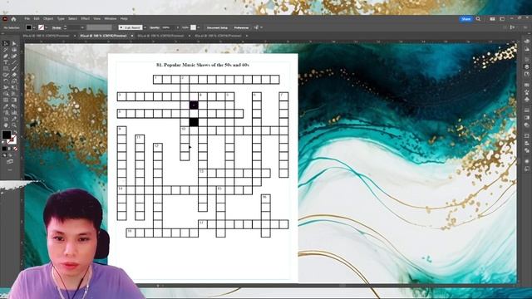The height and width of the screenshot is (299, 532).
Task: Select the Paintbrush tool
Action: pyautogui.click(x=14, y=69)
